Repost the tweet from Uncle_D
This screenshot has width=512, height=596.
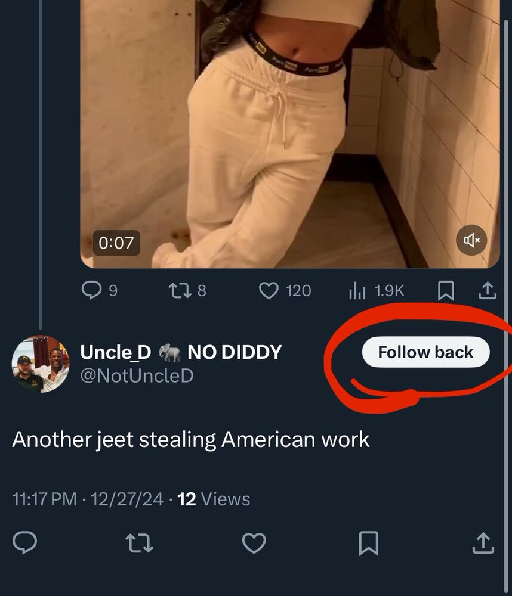139,543
